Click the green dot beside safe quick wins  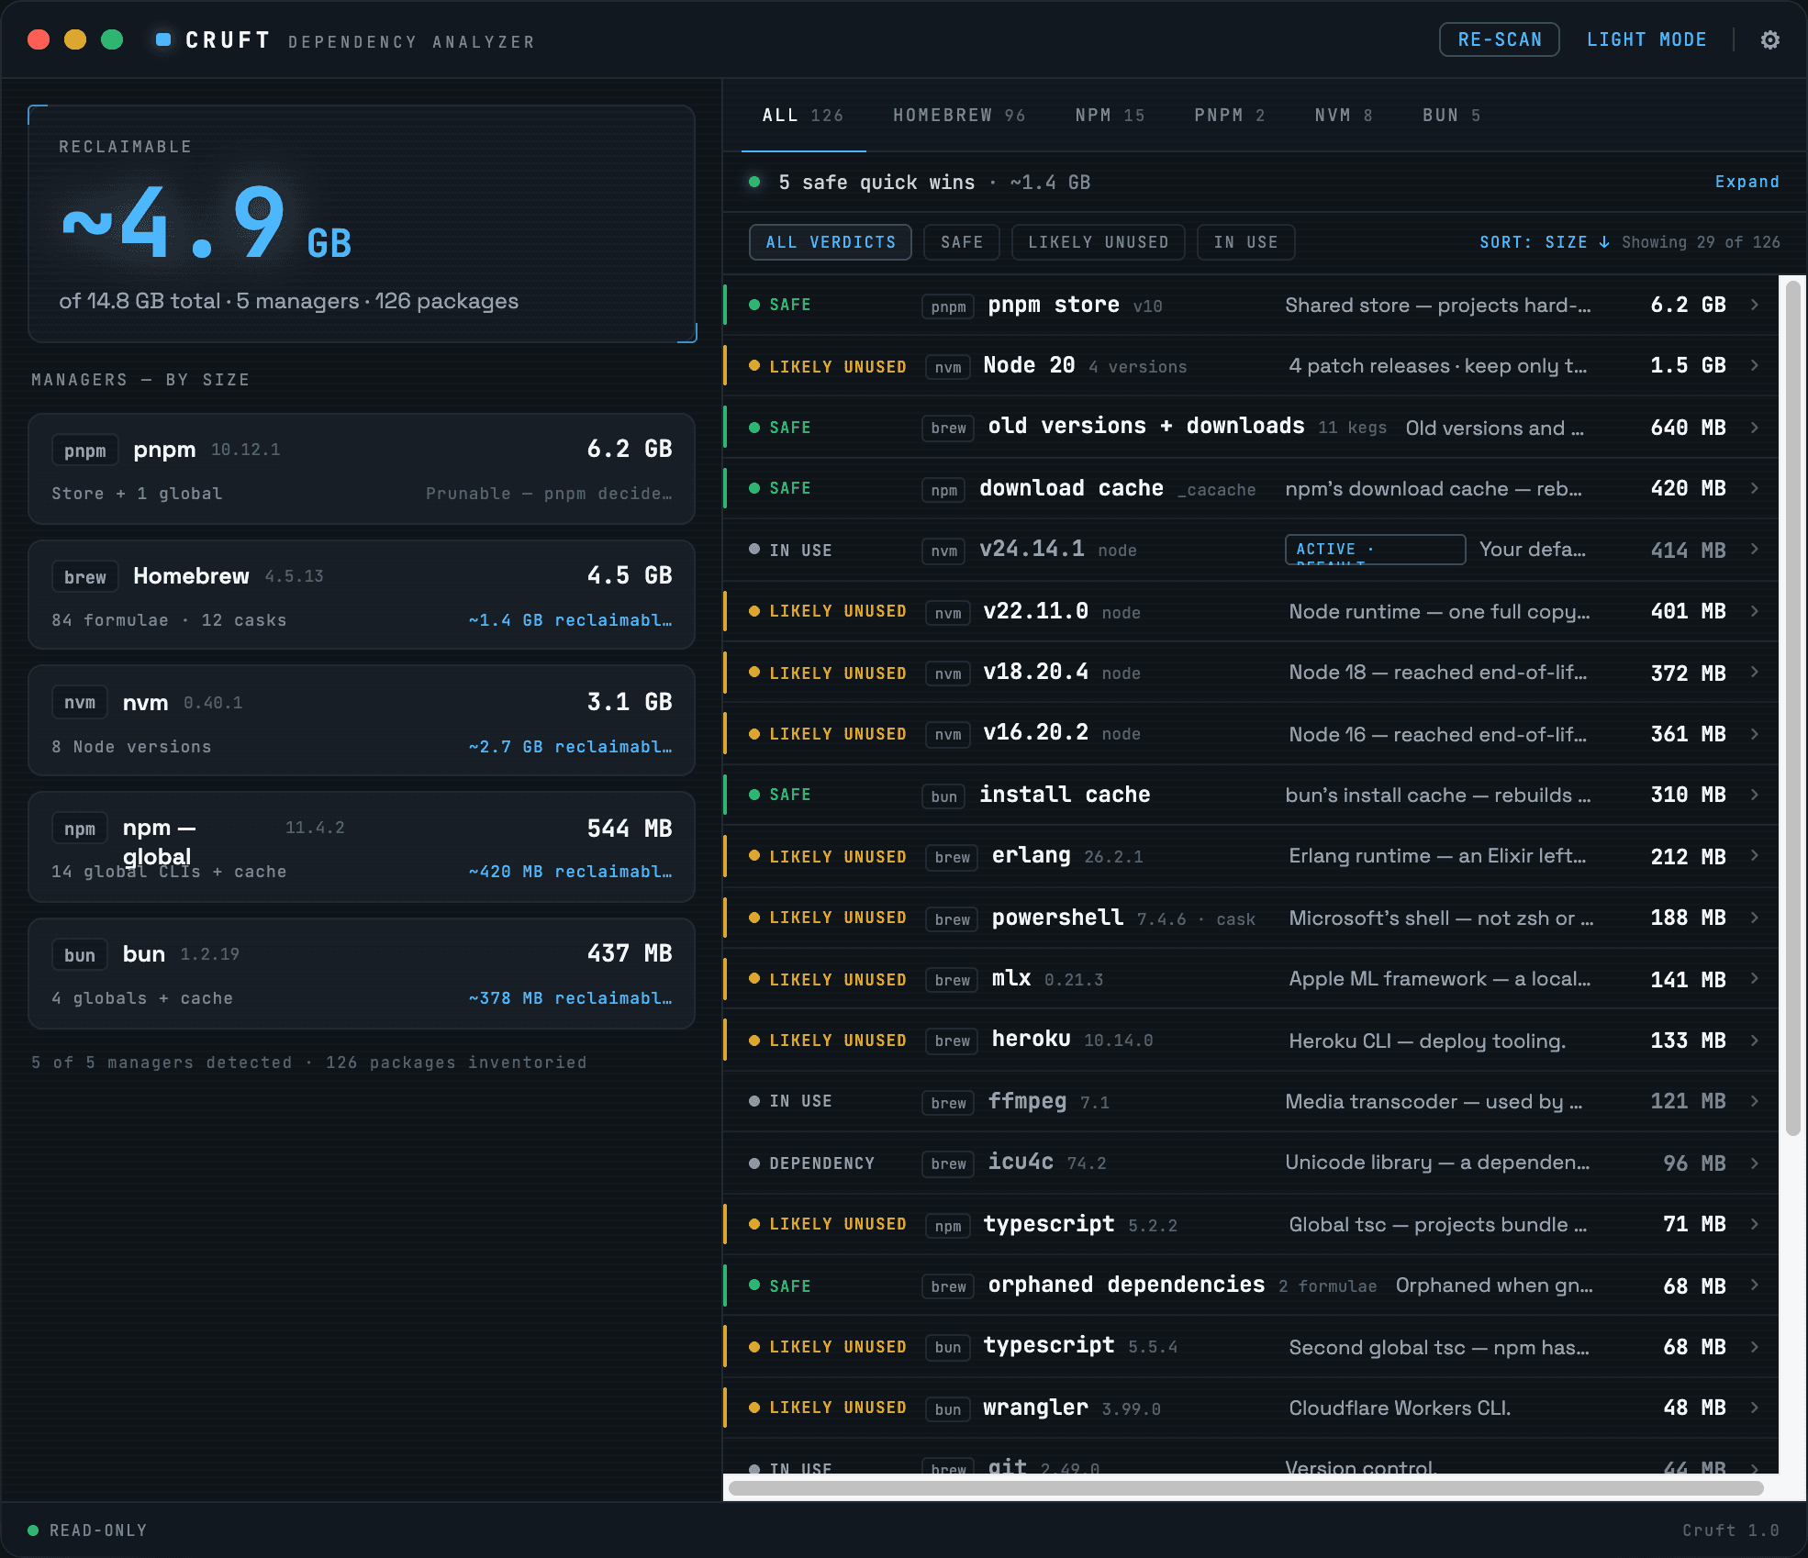754,182
